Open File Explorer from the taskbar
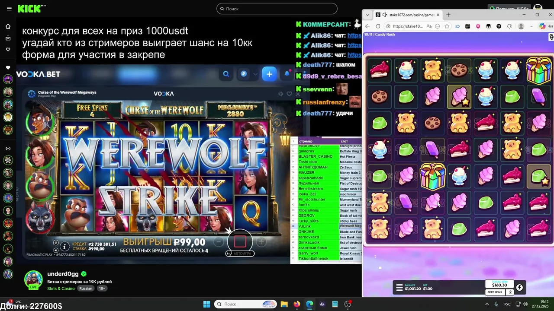554x311 pixels. [284, 304]
